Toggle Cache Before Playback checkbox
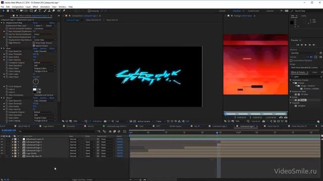Viewport: 323px width, 181px height. (x=291, y=60)
